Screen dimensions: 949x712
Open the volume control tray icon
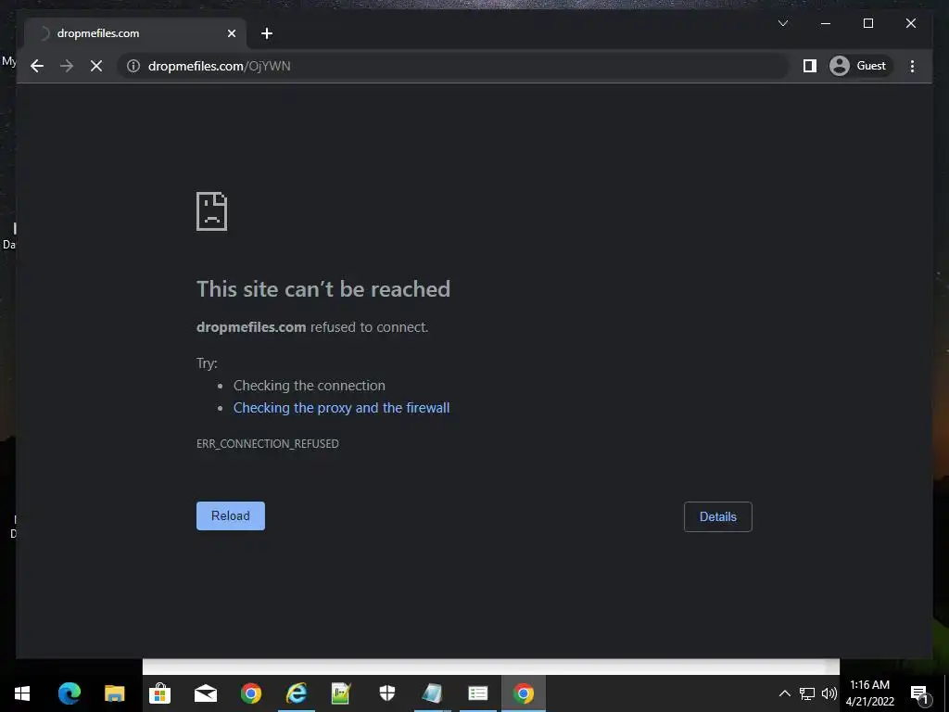(829, 693)
